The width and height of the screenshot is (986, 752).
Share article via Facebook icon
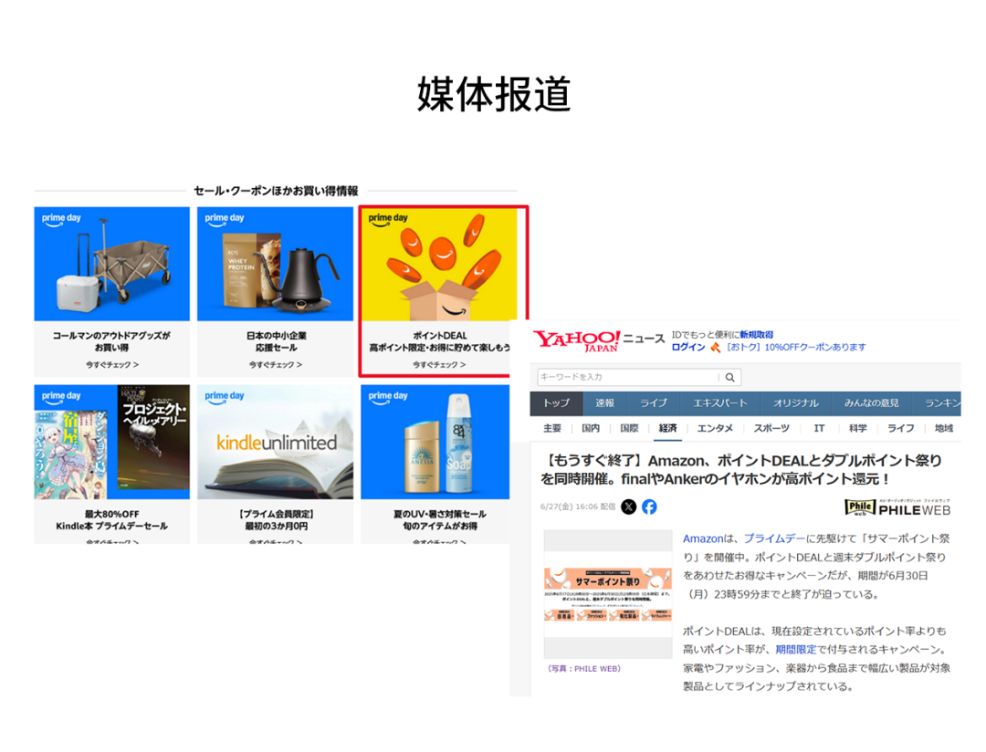pos(650,507)
